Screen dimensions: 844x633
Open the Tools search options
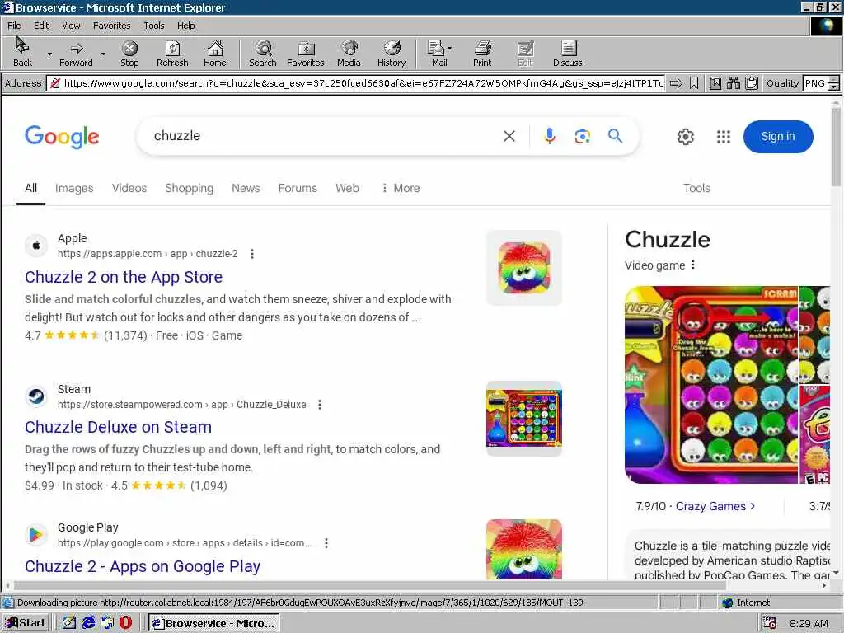pyautogui.click(x=696, y=188)
